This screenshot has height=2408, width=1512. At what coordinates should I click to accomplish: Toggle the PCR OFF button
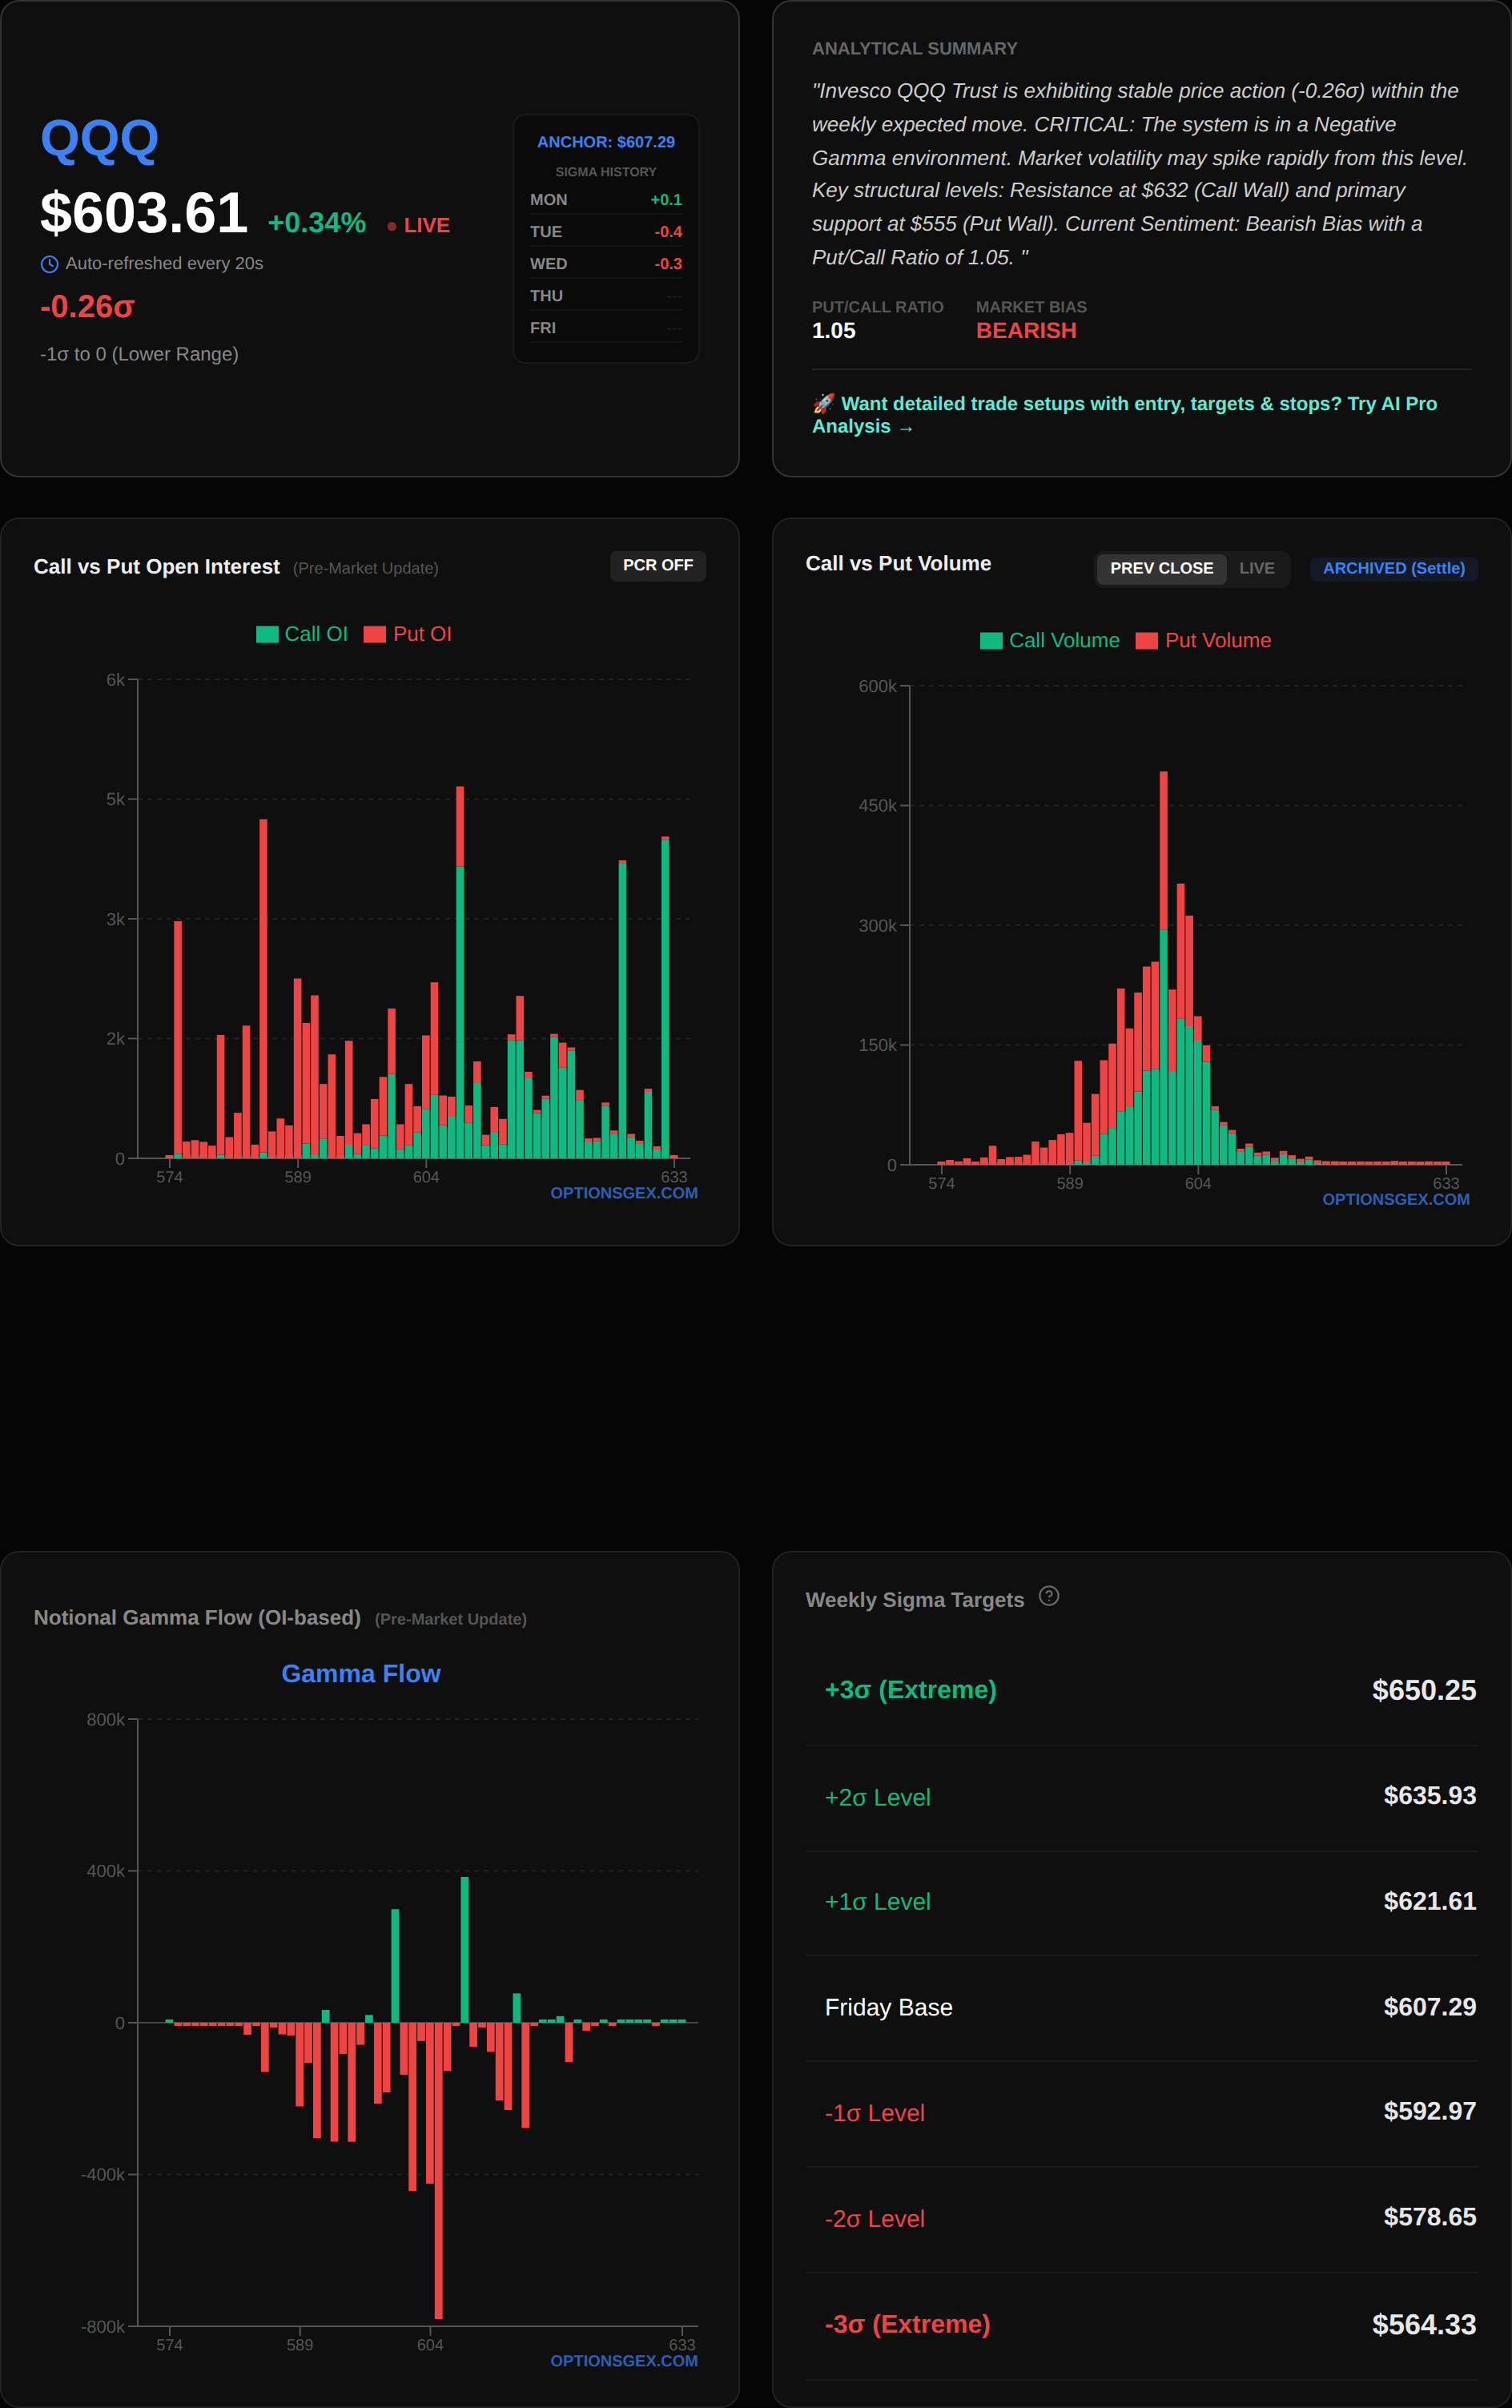point(657,565)
